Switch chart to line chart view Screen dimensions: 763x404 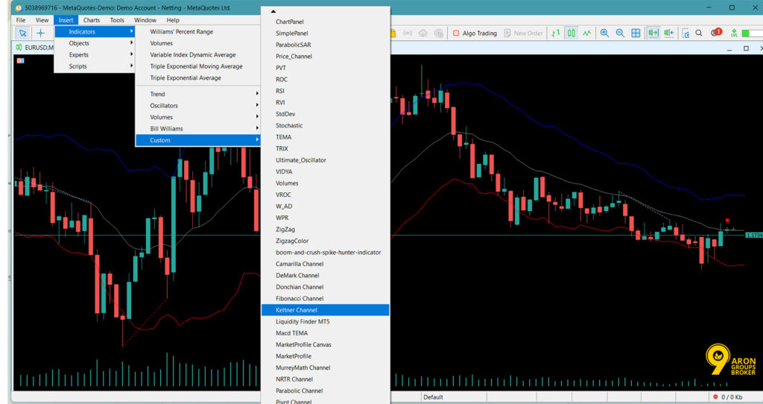pyautogui.click(x=587, y=33)
